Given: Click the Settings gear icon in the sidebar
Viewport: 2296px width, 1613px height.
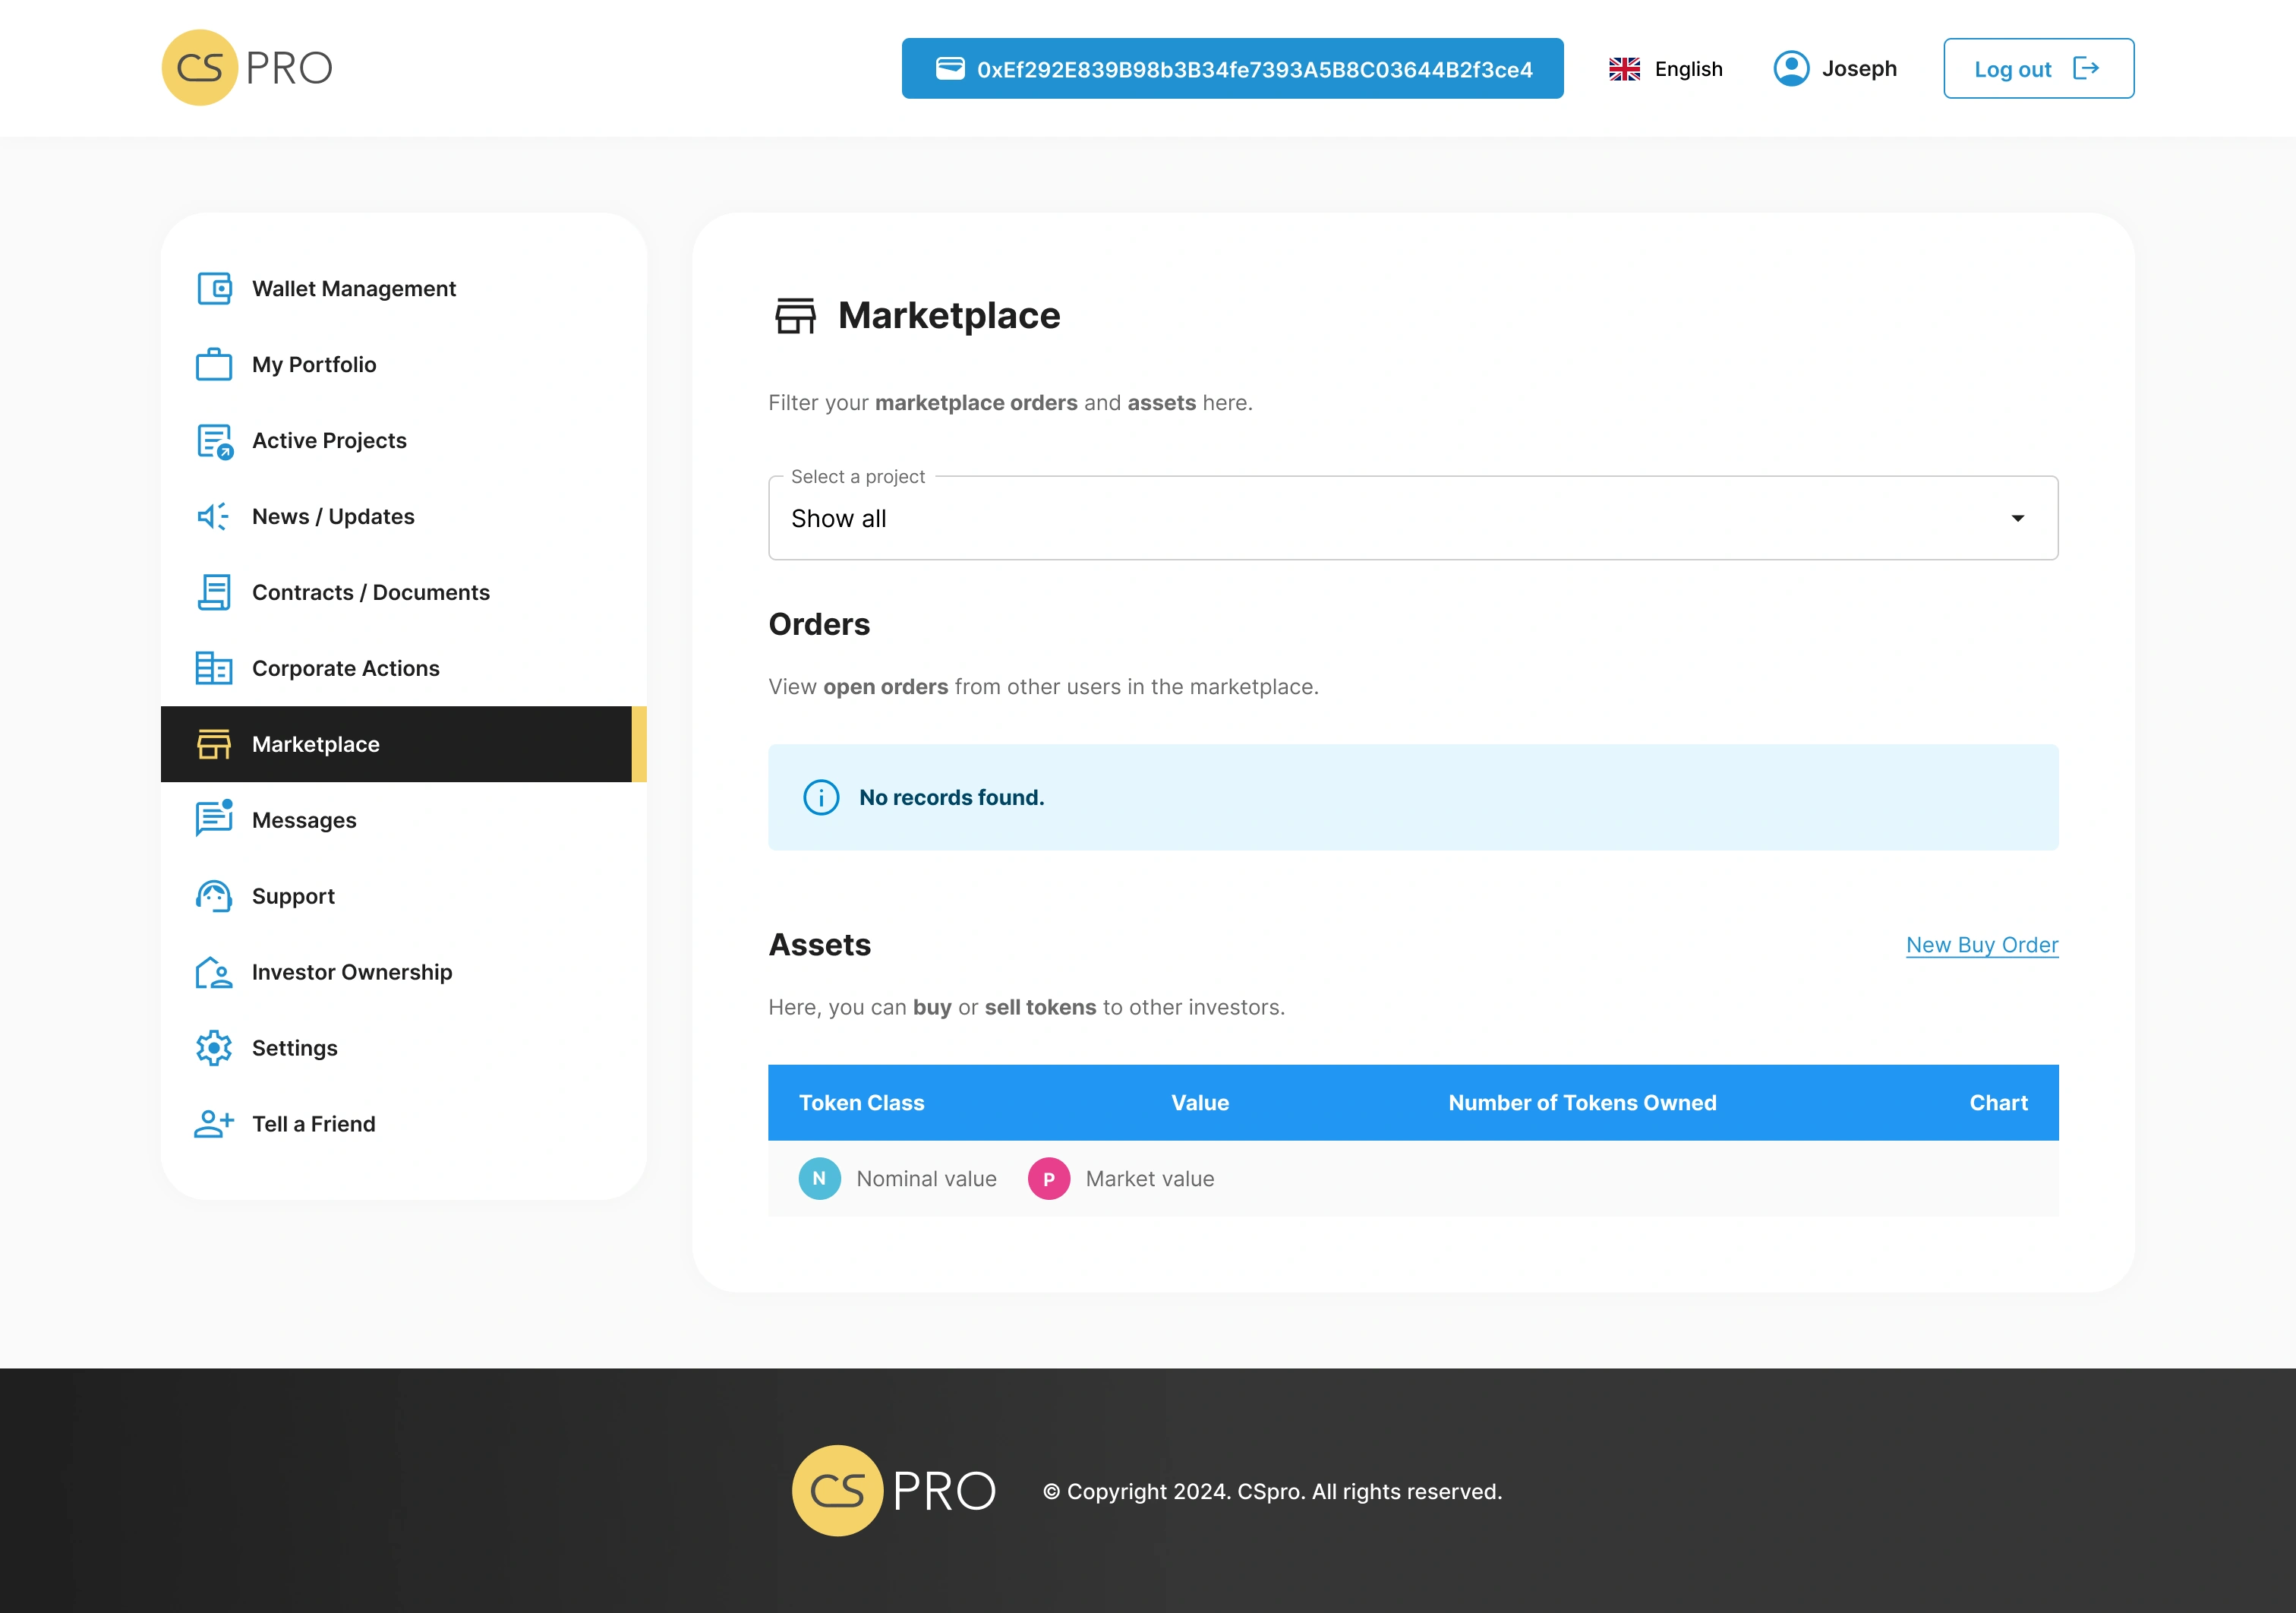Looking at the screenshot, I should [214, 1048].
